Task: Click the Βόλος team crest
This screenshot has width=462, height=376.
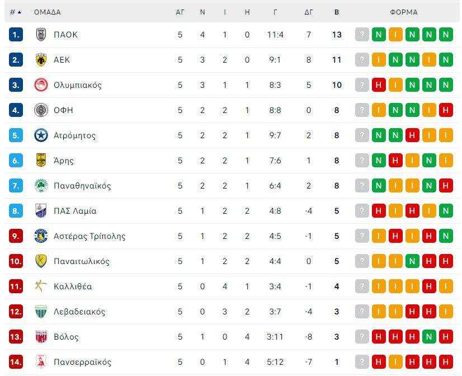Action: point(41,337)
